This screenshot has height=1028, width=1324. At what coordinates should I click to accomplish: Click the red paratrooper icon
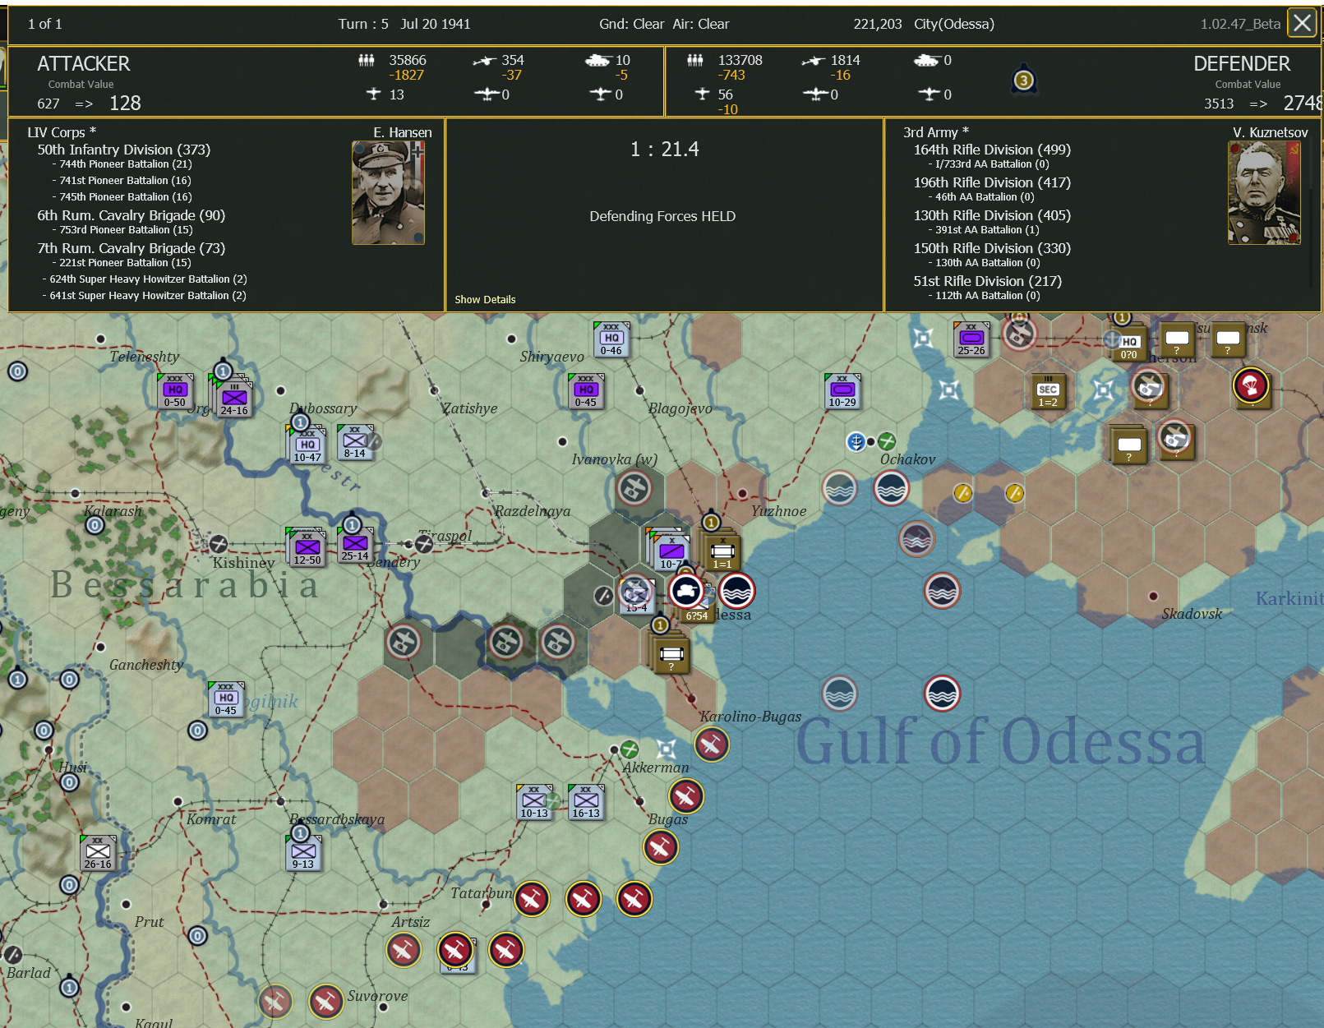pos(1251,385)
